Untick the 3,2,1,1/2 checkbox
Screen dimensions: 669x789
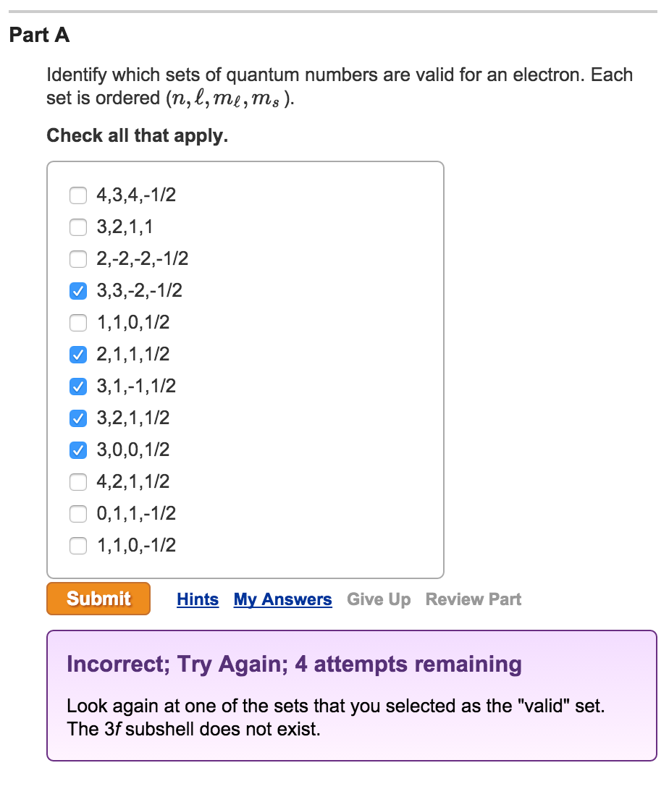pos(77,418)
